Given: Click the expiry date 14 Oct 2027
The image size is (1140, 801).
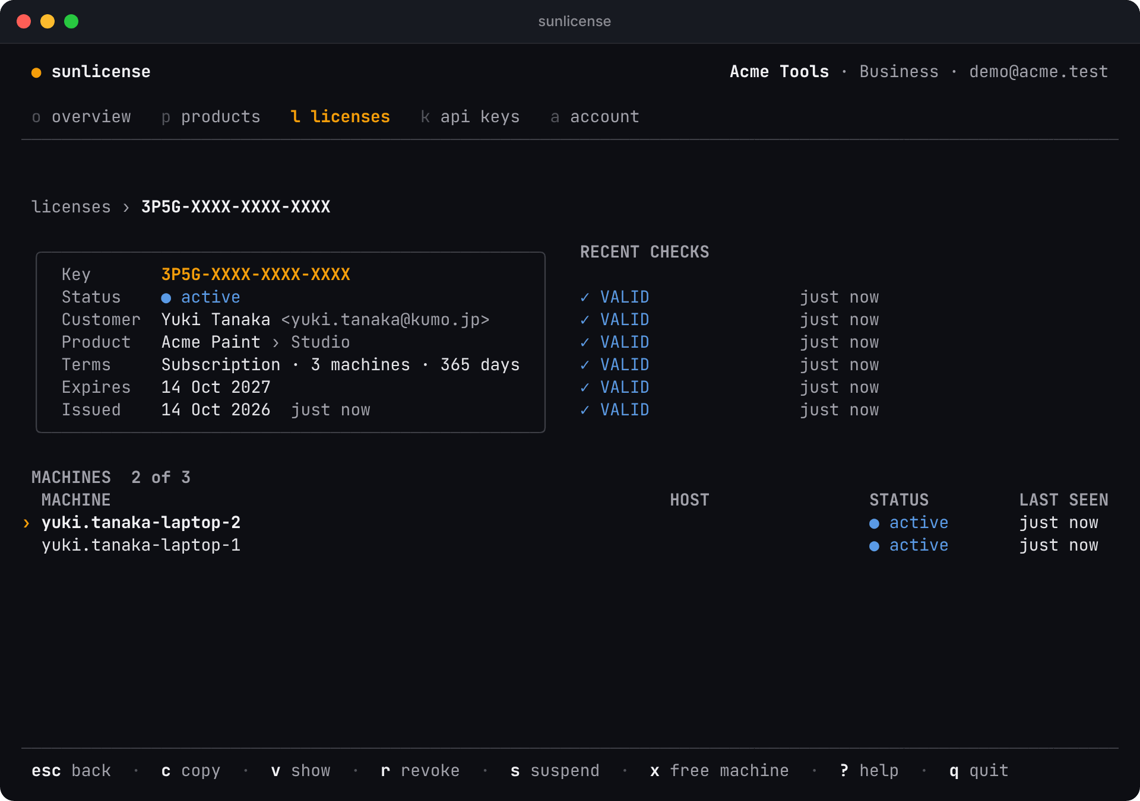Looking at the screenshot, I should click(216, 387).
